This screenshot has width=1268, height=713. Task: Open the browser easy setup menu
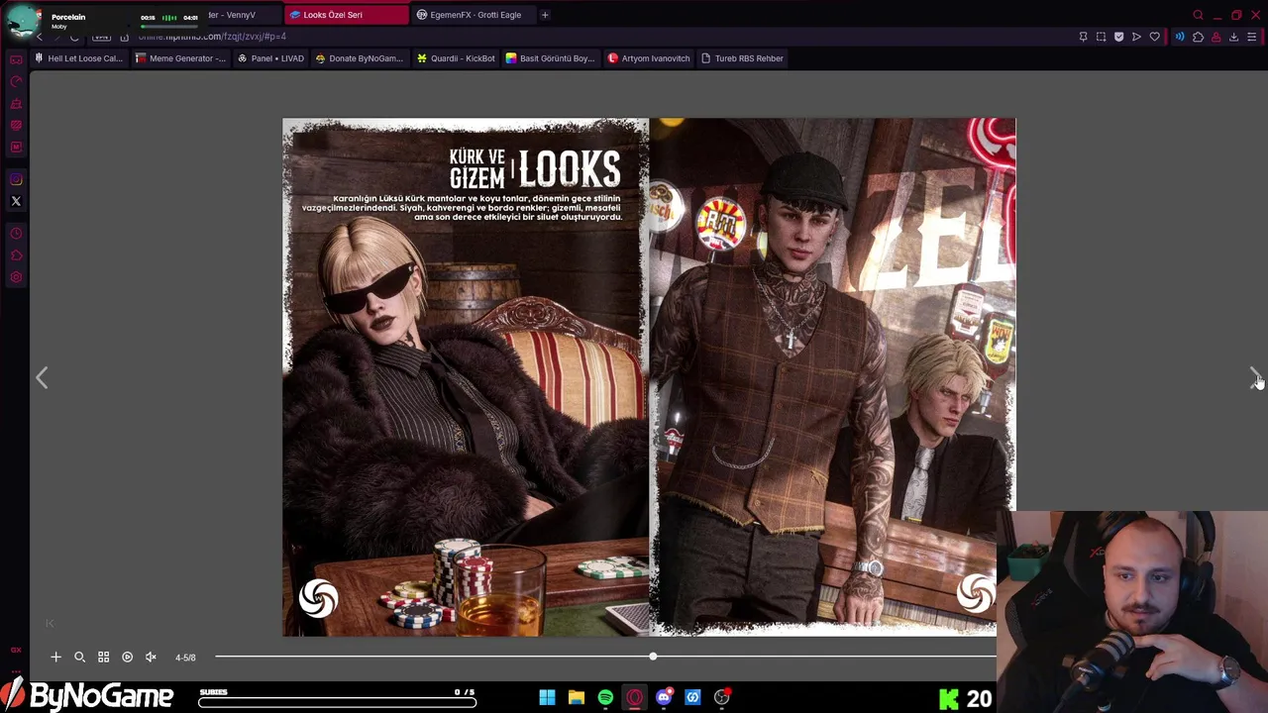tap(1252, 37)
